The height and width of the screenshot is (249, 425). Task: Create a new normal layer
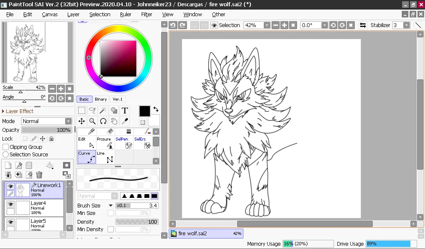coord(8,165)
